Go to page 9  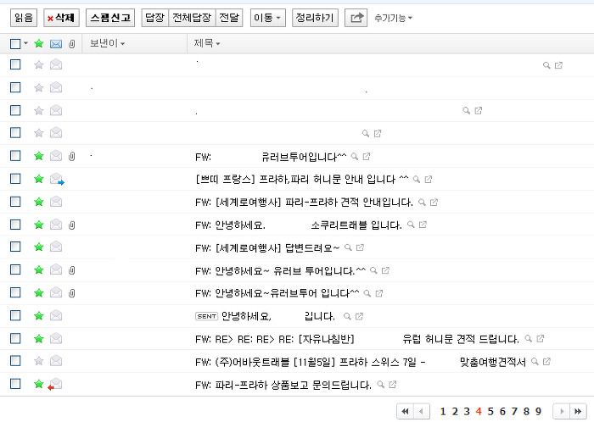538,412
